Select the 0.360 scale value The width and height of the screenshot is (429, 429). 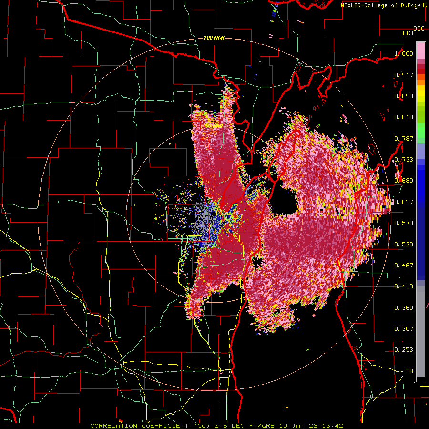click(404, 308)
